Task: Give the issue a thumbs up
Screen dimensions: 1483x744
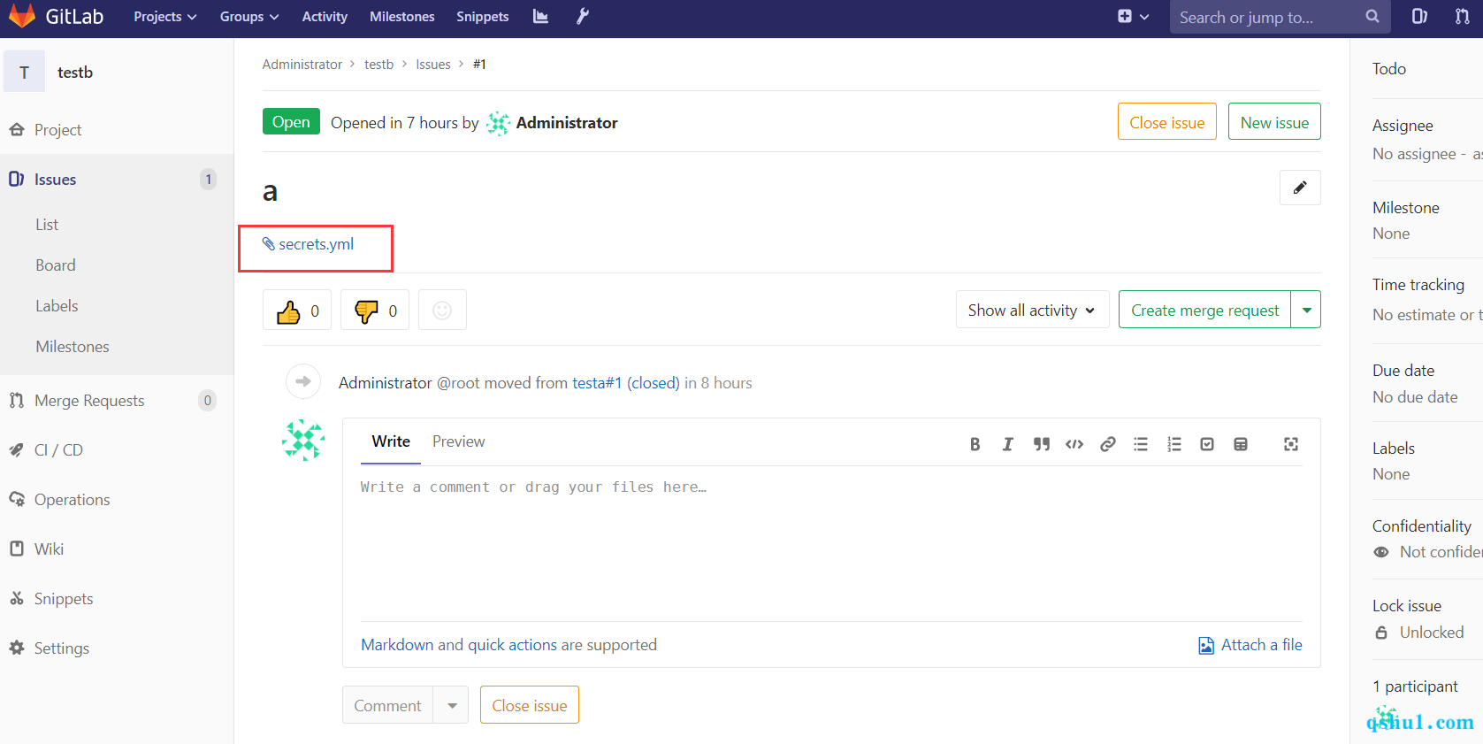Action: point(297,311)
